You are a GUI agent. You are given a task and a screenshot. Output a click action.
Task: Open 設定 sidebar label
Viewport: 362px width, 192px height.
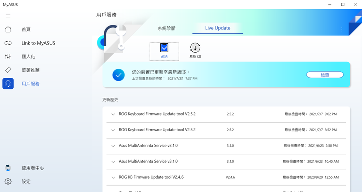click(26, 181)
